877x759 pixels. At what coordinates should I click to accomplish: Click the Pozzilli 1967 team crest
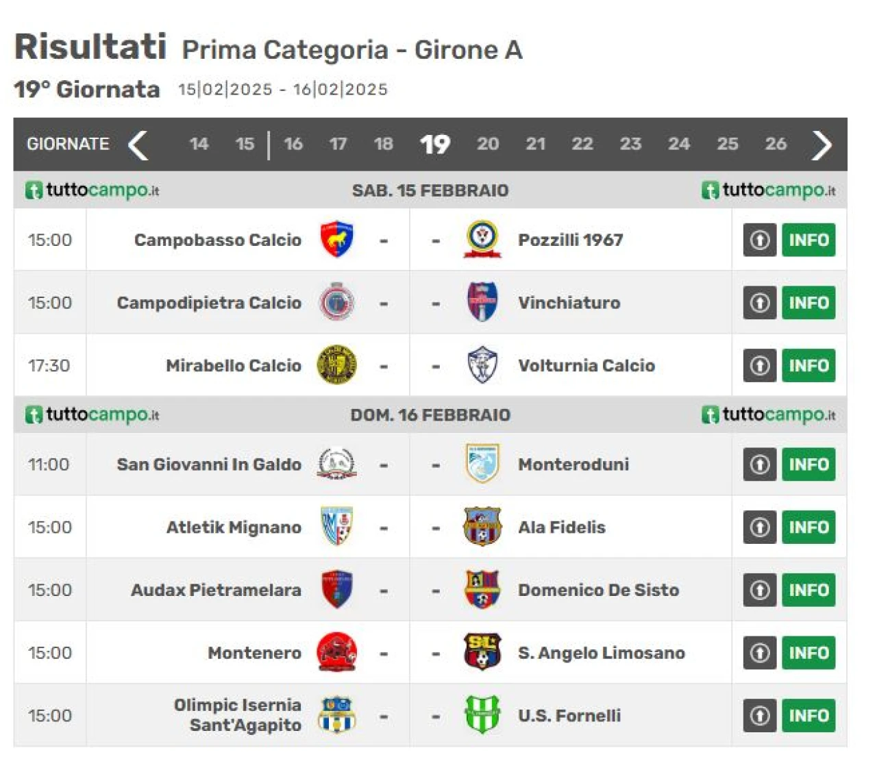[x=482, y=240]
